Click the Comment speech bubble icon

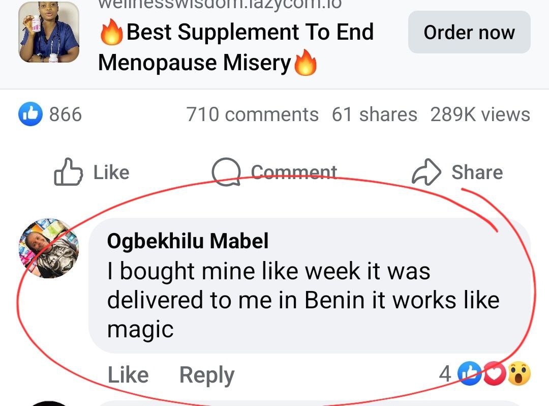click(226, 172)
